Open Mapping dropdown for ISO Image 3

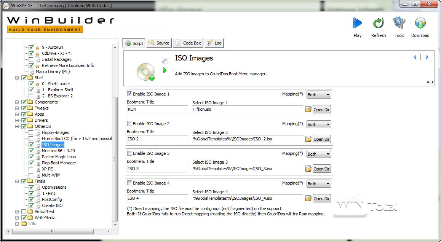318,154
